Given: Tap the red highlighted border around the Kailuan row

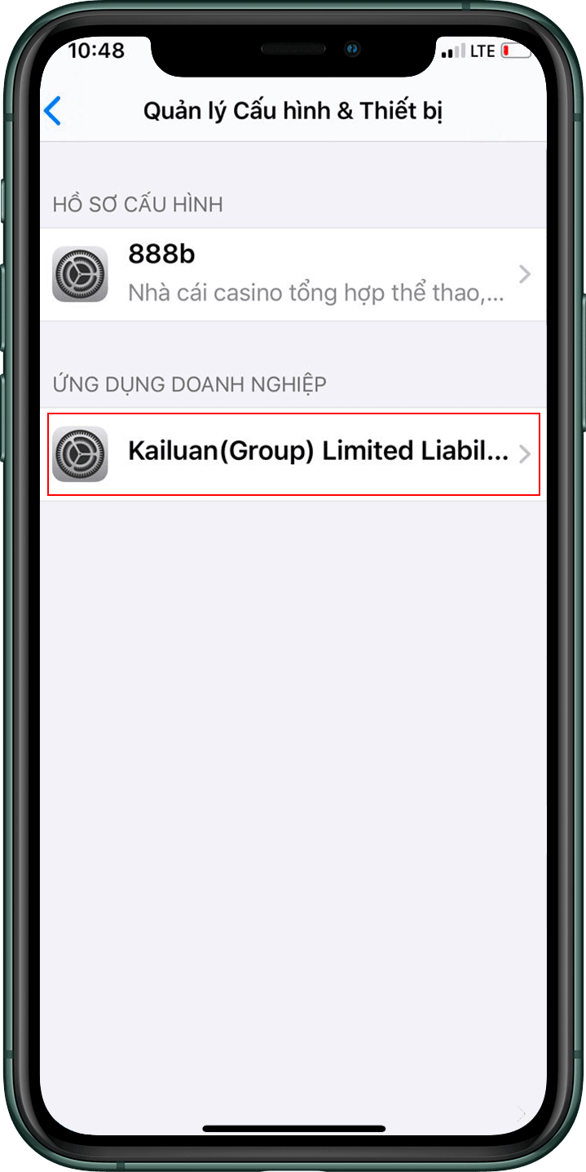Looking at the screenshot, I should pyautogui.click(x=293, y=414).
